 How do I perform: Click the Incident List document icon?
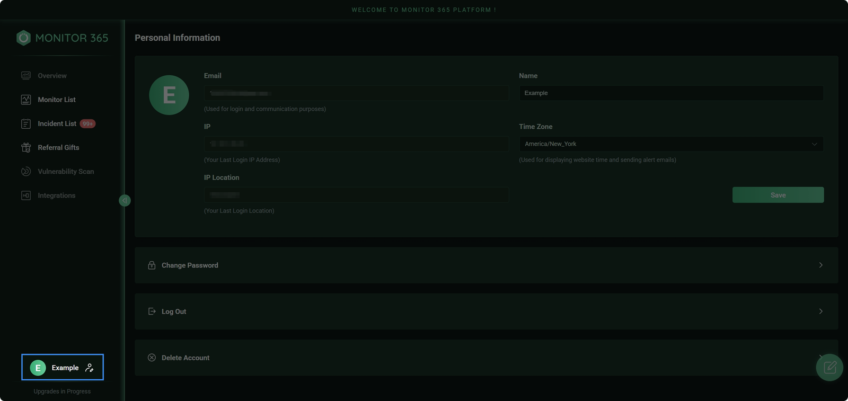pos(26,124)
